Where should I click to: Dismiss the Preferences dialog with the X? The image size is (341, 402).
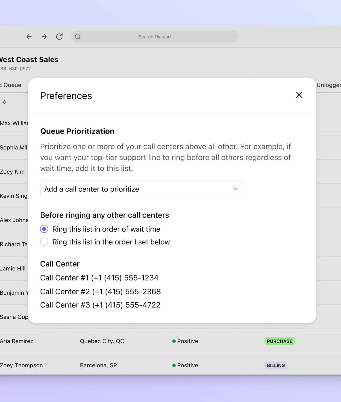click(299, 95)
